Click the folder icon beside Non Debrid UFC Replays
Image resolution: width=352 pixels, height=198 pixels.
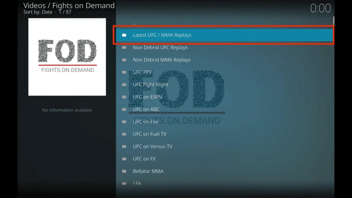coord(124,48)
